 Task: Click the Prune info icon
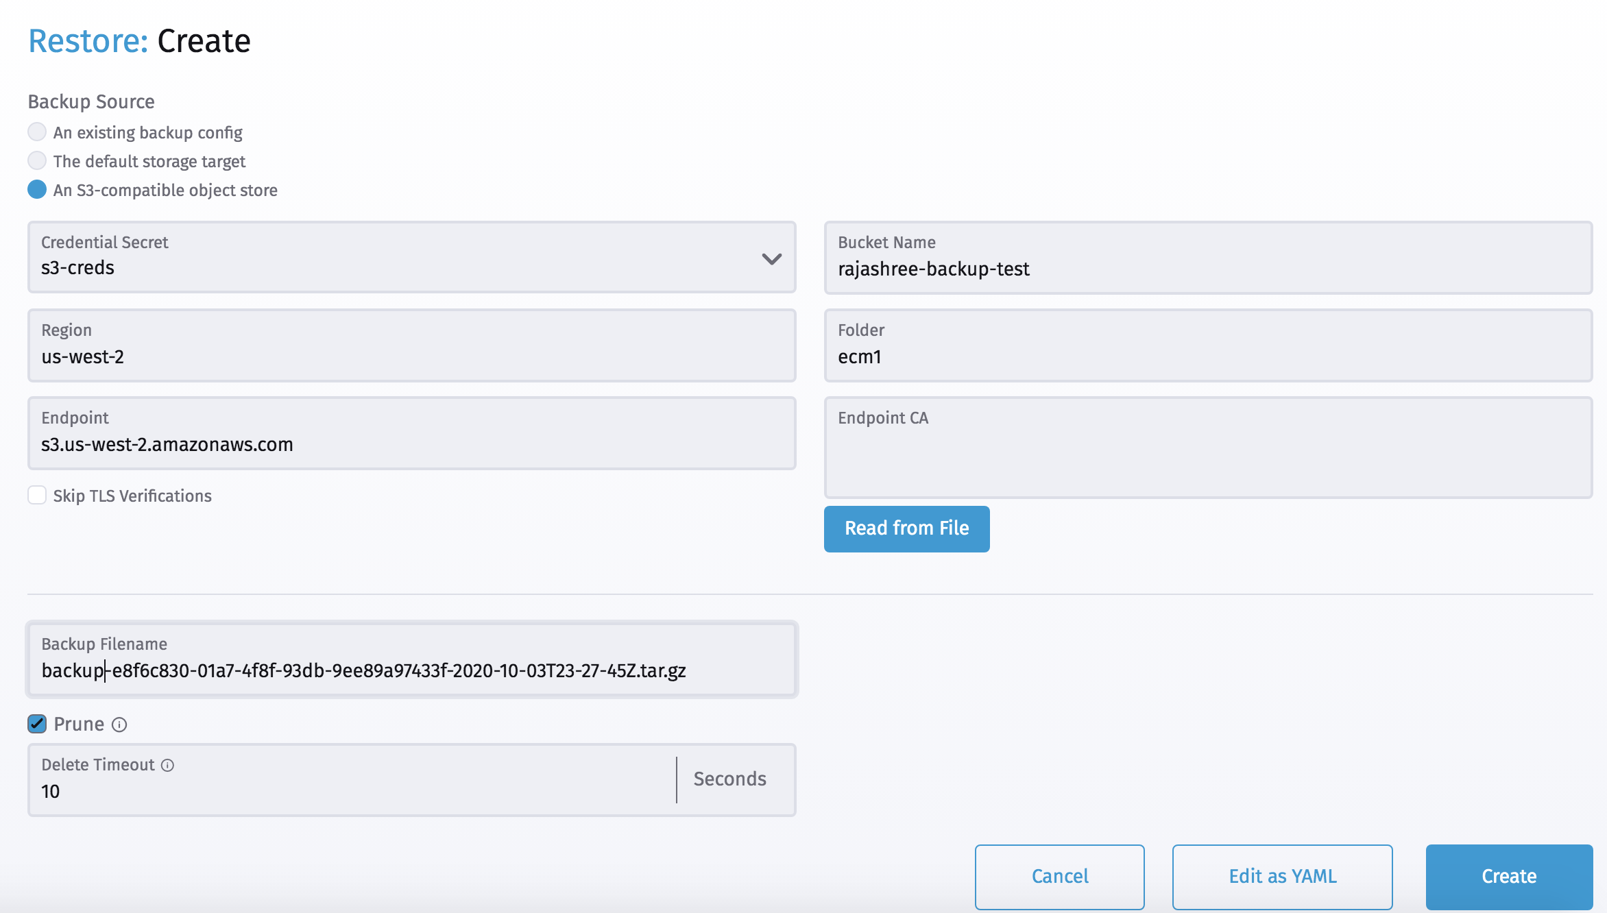119,725
